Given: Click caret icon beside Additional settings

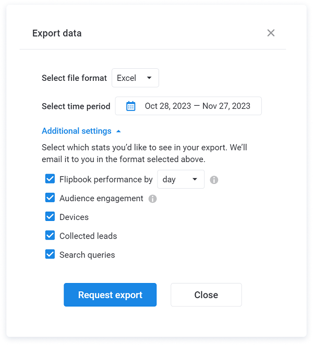Looking at the screenshot, I should [118, 131].
